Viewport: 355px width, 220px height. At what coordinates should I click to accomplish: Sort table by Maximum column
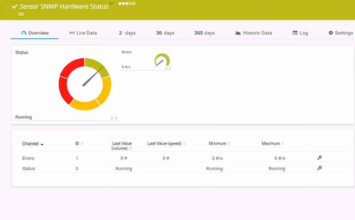pos(273,143)
